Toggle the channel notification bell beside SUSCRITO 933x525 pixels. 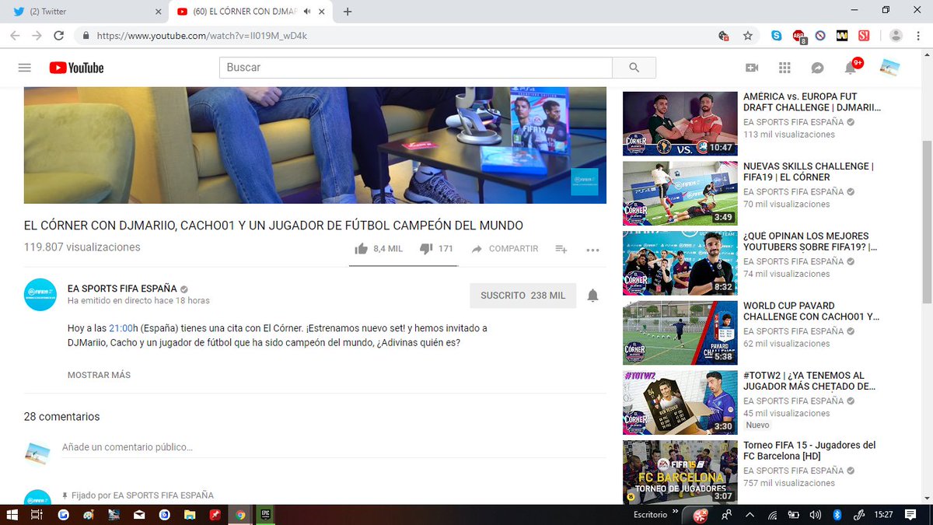(x=592, y=296)
